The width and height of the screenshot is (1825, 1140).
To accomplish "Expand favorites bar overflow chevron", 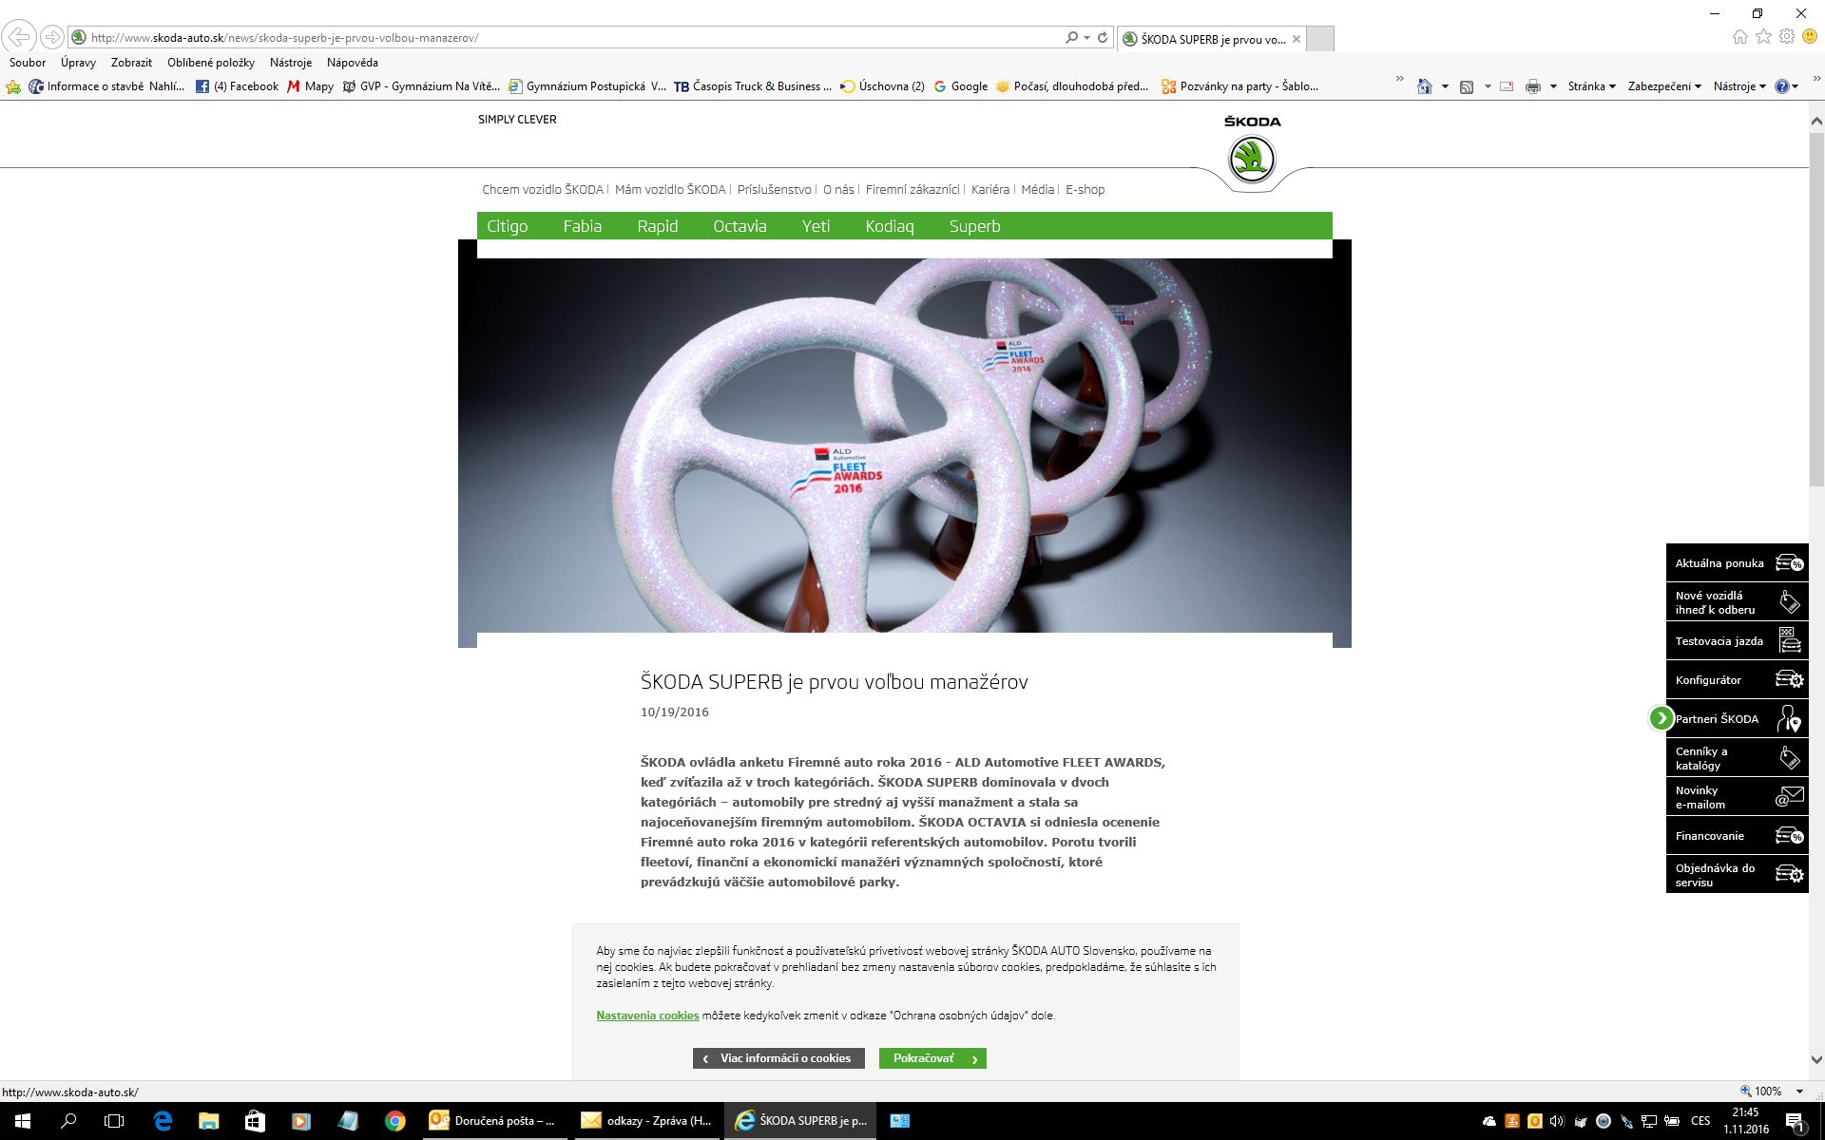I will [1399, 80].
